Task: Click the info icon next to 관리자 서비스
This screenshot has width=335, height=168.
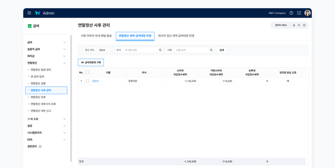Action: click(x=304, y=25)
